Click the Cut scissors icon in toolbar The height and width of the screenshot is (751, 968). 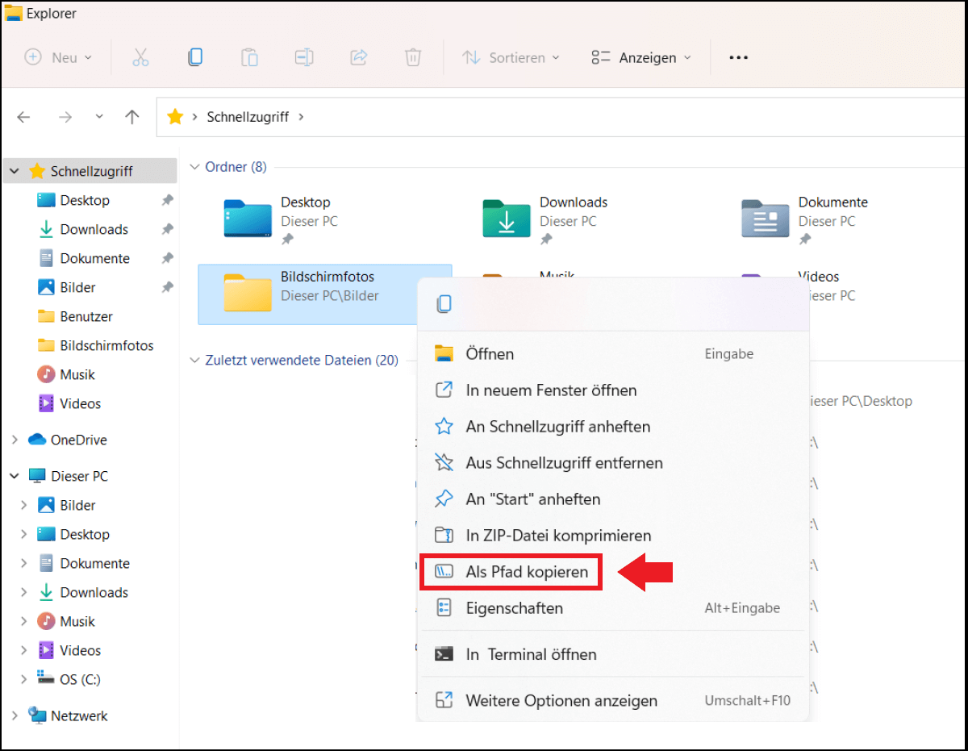(x=140, y=57)
